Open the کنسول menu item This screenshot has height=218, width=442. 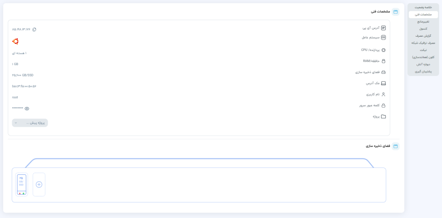(x=424, y=28)
